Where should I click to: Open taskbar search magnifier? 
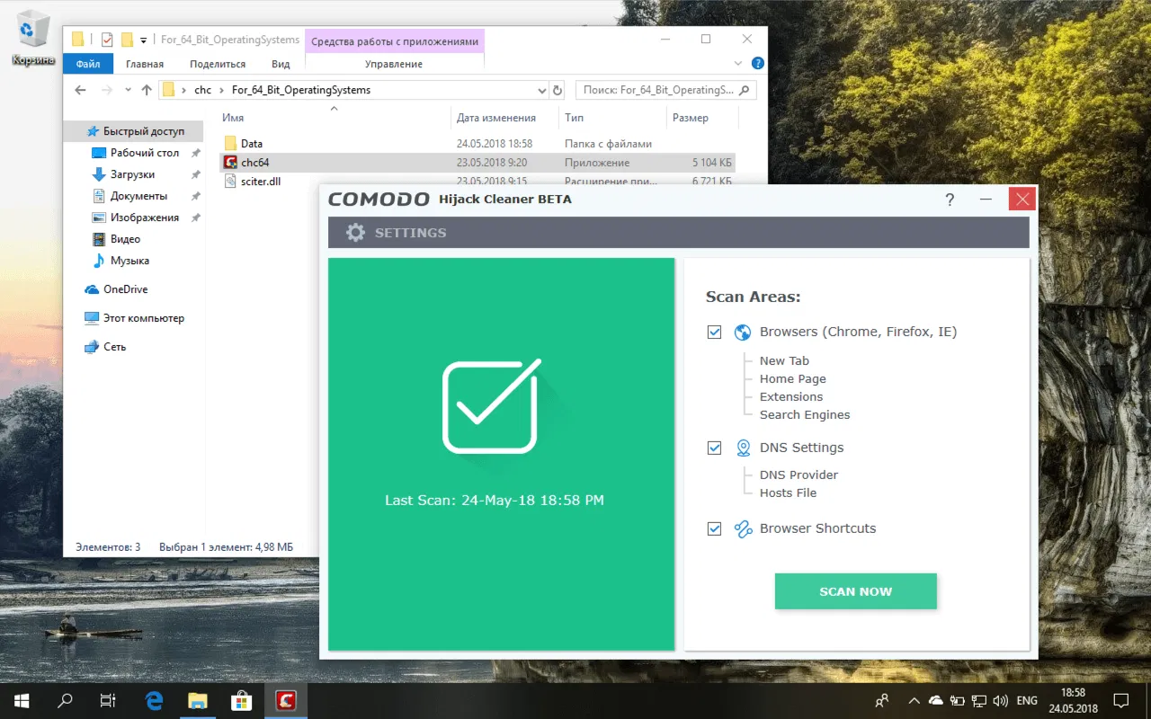coord(65,700)
